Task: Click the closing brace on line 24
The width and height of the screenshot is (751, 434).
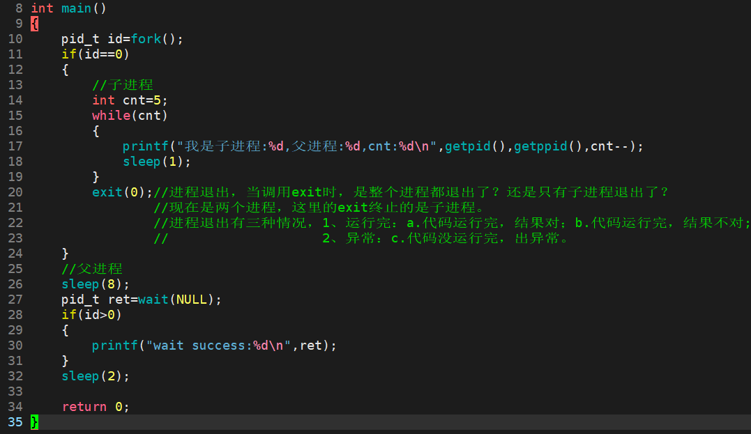Action: (65, 254)
